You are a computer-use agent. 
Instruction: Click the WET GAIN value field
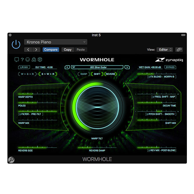150,67
